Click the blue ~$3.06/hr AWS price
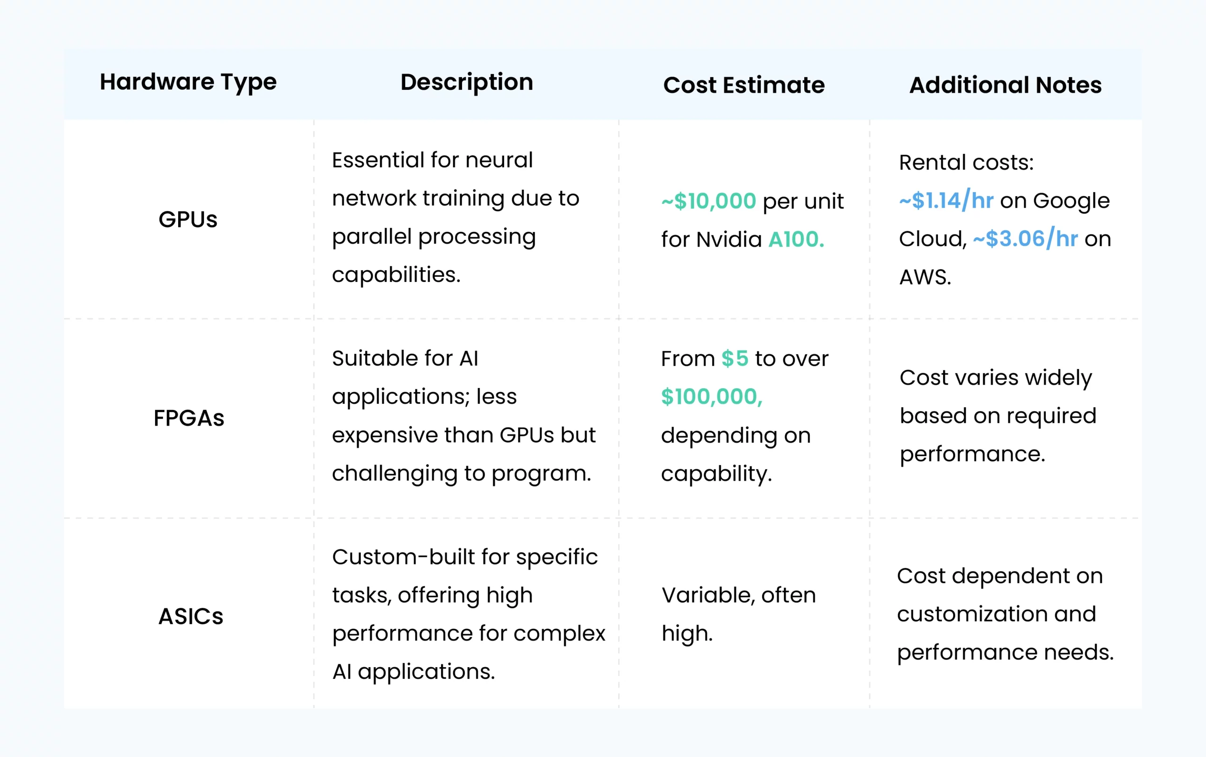 (1025, 238)
